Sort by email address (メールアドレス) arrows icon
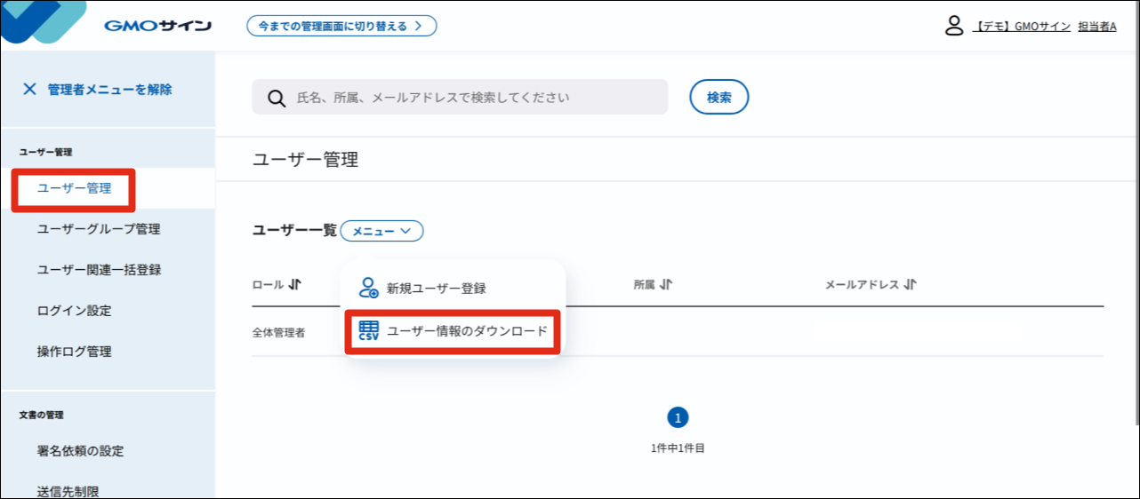The image size is (1140, 499). pos(910,284)
